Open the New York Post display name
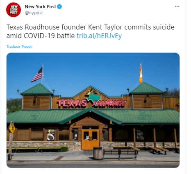 pyautogui.click(x=40, y=7)
